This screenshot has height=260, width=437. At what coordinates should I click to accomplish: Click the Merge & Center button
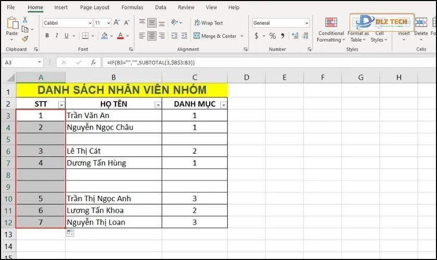click(x=214, y=36)
